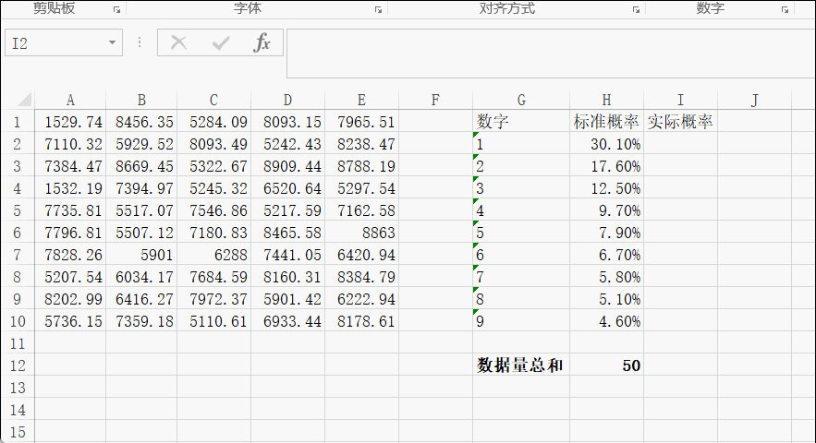Click cell with 5.10% probability
The height and width of the screenshot is (443, 816).
click(606, 300)
